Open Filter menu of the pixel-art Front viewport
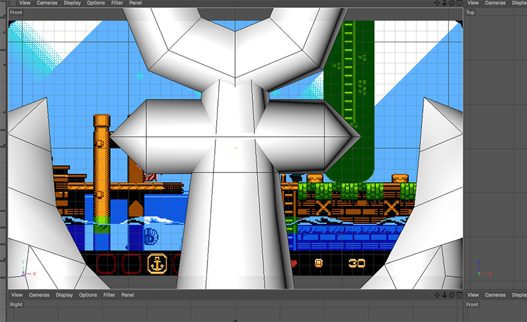Viewport: 527px width, 322px height. [117, 3]
